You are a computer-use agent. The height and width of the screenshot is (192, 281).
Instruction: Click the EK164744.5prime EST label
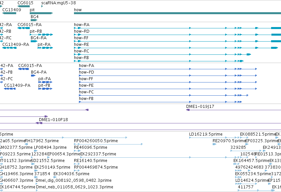pyautogui.click(x=18, y=187)
